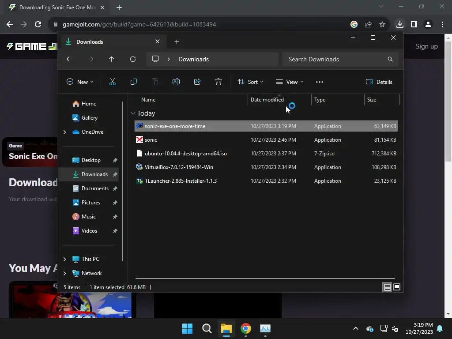Select the VirtualBox-7.0.12-159484-Win file
Image resolution: width=452 pixels, height=339 pixels.
point(266,167)
